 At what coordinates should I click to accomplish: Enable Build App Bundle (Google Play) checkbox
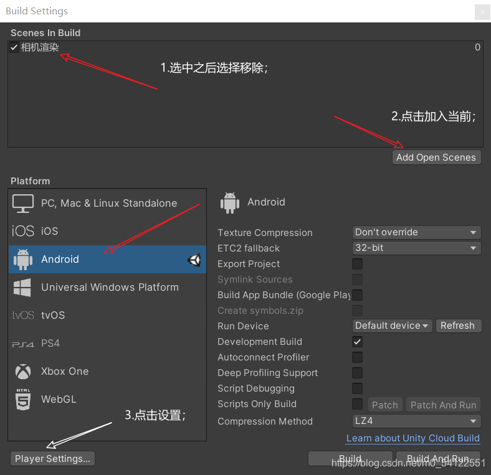pyautogui.click(x=357, y=295)
